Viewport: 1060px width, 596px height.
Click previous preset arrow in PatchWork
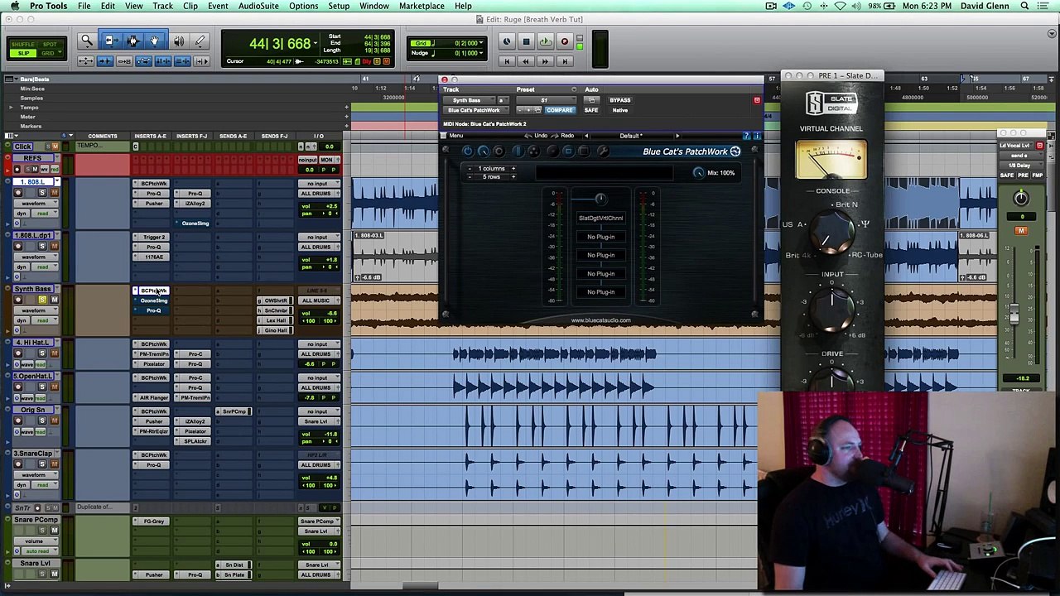[586, 136]
